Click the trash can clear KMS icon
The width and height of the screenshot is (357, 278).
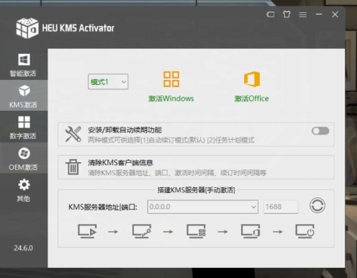[73, 167]
